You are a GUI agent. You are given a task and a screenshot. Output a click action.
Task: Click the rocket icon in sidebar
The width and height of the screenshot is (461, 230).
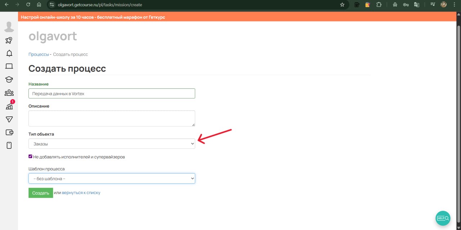click(x=9, y=41)
